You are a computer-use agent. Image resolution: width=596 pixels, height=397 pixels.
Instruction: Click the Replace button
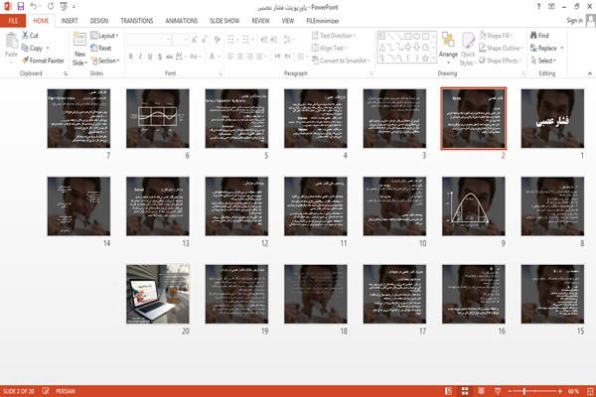[x=544, y=48]
